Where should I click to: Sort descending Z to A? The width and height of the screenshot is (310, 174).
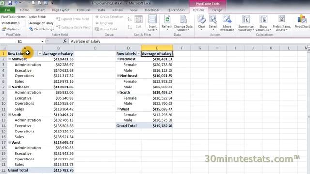click(130, 27)
